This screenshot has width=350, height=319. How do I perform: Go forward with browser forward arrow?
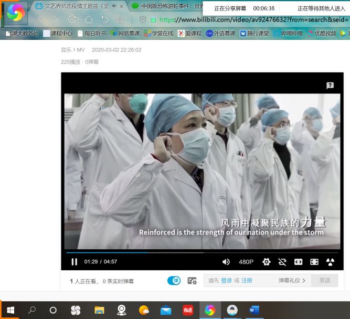tap(55, 19)
